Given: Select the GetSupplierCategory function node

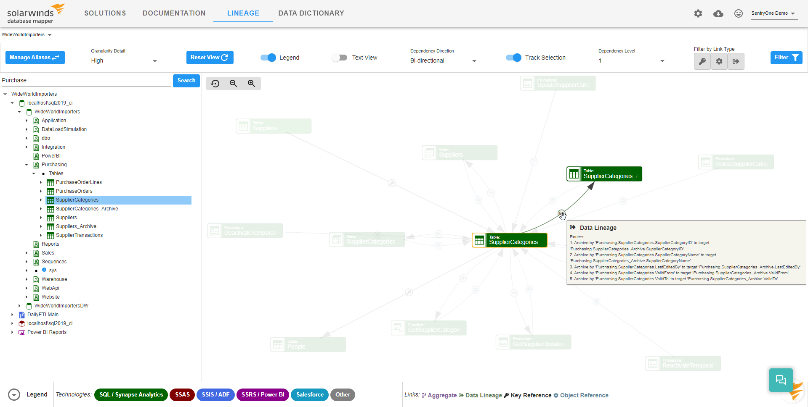Looking at the screenshot, I should click(x=429, y=328).
